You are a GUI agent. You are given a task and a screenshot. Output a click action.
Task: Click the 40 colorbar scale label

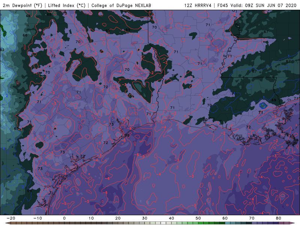[171, 218]
